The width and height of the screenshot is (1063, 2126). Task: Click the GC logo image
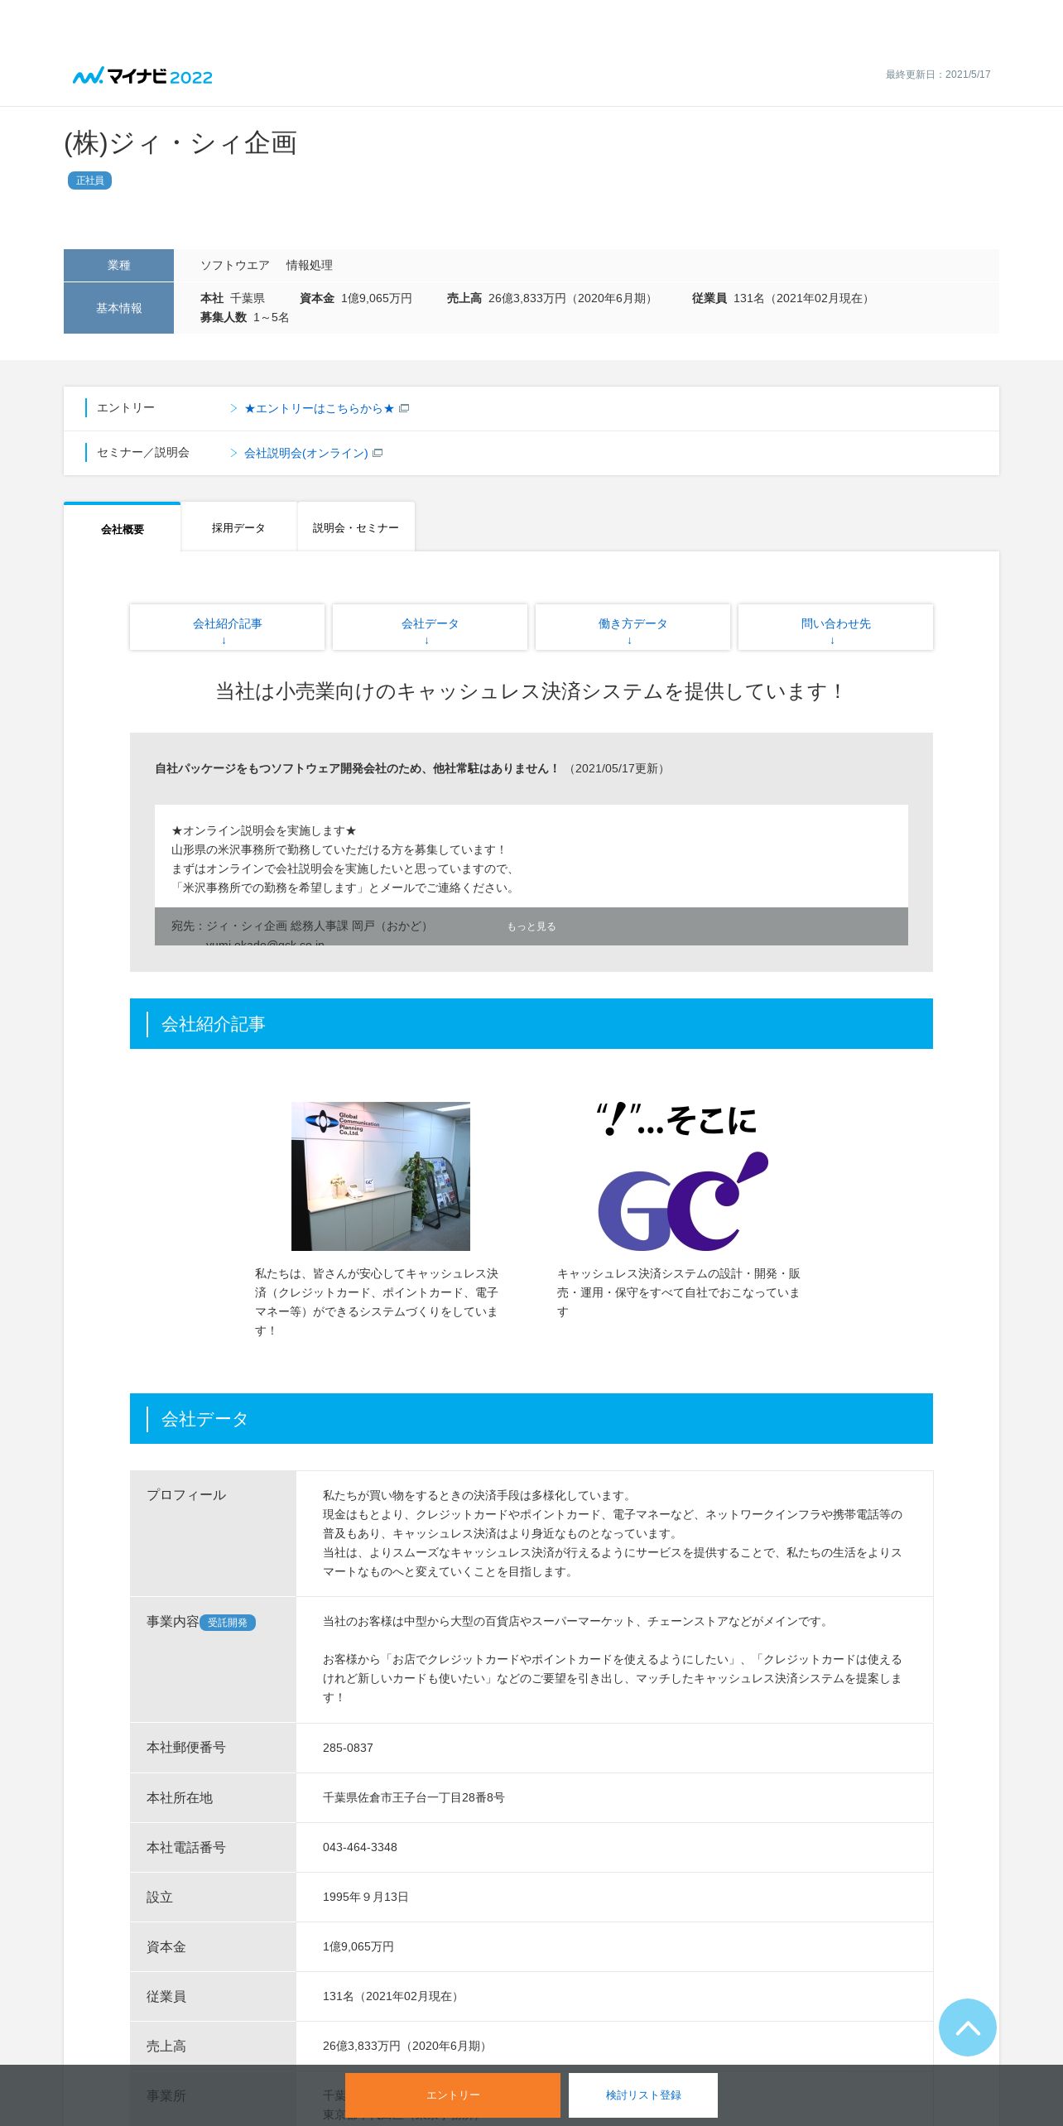683,1176
